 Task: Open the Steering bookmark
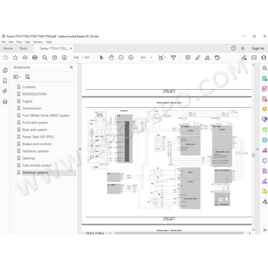[x=29, y=158]
